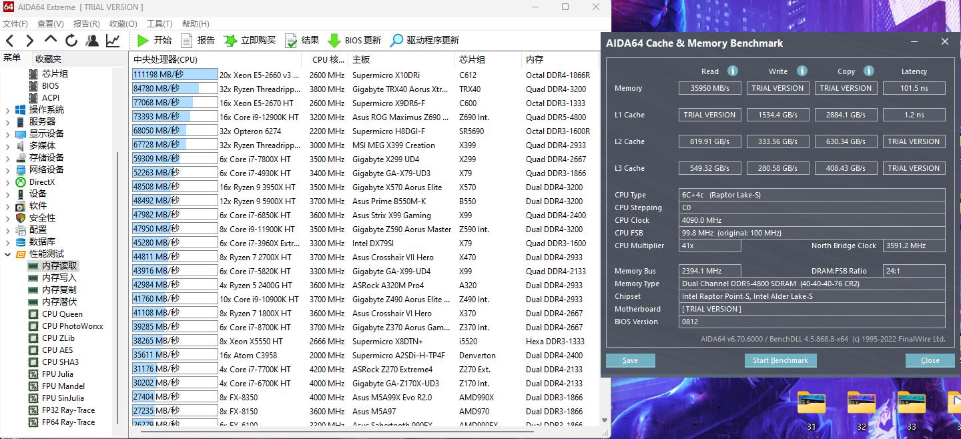This screenshot has height=439, width=961.
Task: Select FP32 Ray-Trace benchmark in tree
Action: pyautogui.click(x=68, y=410)
